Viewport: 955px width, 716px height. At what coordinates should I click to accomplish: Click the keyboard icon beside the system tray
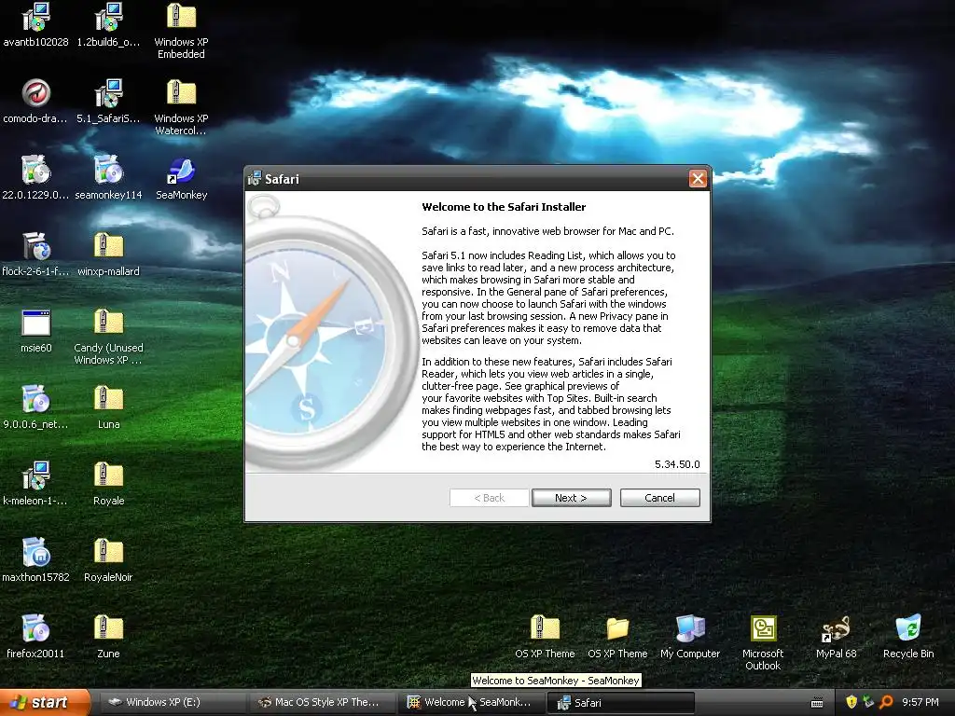coord(817,703)
